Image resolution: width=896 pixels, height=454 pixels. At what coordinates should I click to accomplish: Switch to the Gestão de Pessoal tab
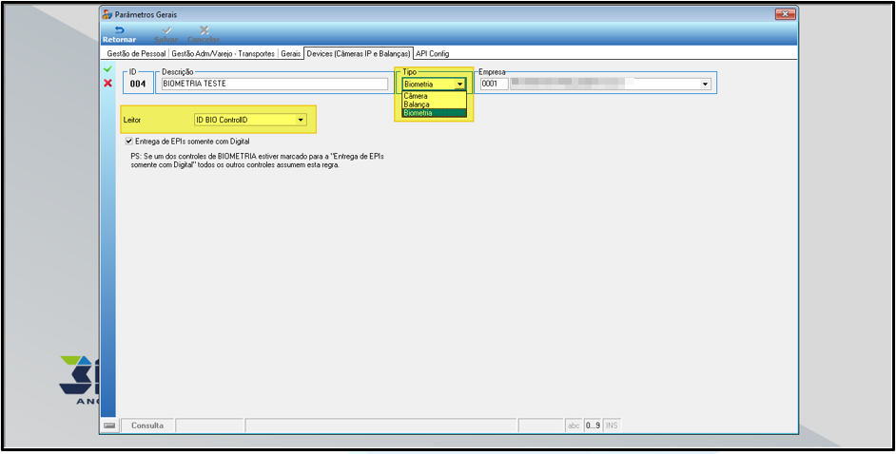coord(136,53)
